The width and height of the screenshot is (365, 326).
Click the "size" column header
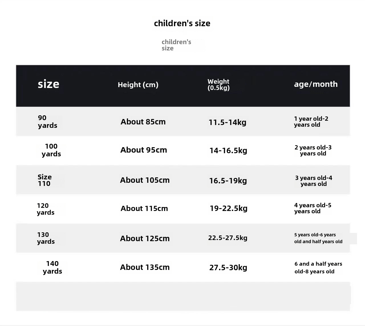pos(48,84)
